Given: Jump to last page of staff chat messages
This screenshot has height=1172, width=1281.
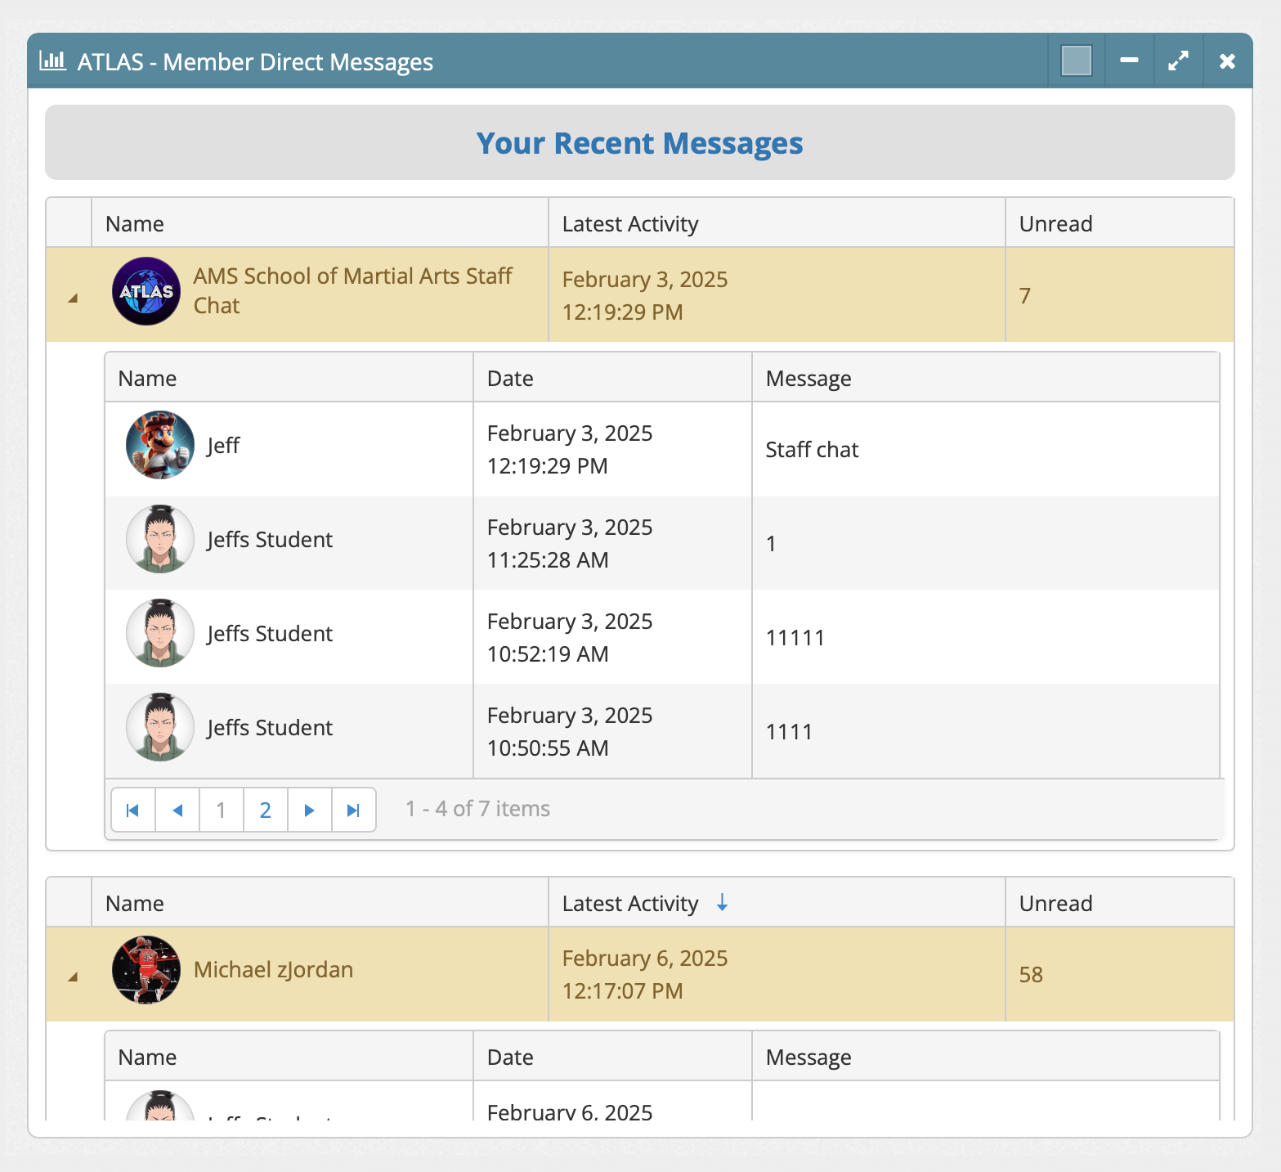Looking at the screenshot, I should pyautogui.click(x=353, y=810).
